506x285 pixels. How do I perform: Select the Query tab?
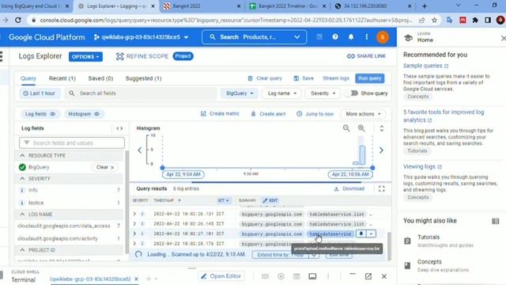pos(28,78)
